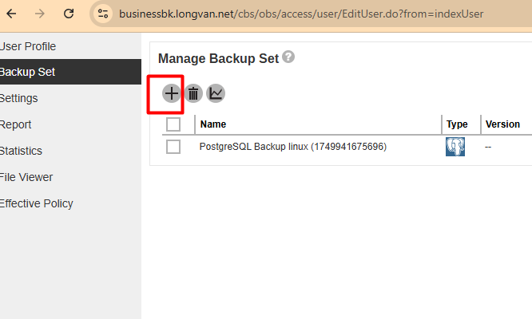The width and height of the screenshot is (532, 319).
Task: Toggle the select-all checkbox in table header
Action: [x=173, y=124]
